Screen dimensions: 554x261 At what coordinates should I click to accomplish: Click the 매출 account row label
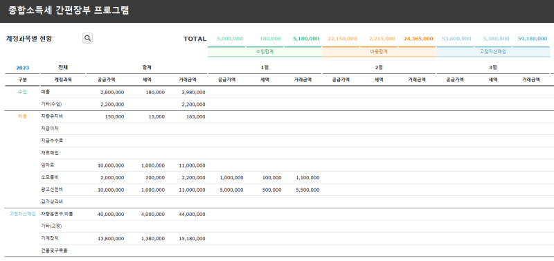pyautogui.click(x=46, y=91)
